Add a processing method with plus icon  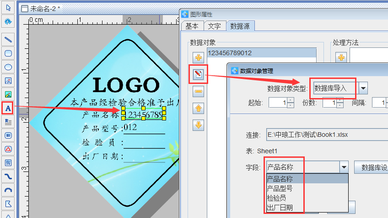[x=341, y=57]
